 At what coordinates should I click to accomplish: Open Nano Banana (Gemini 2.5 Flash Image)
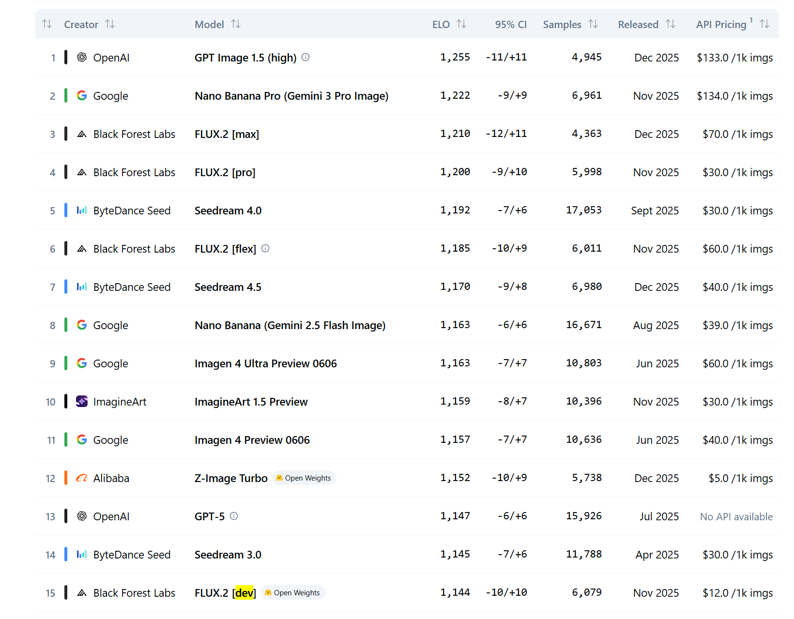(290, 325)
